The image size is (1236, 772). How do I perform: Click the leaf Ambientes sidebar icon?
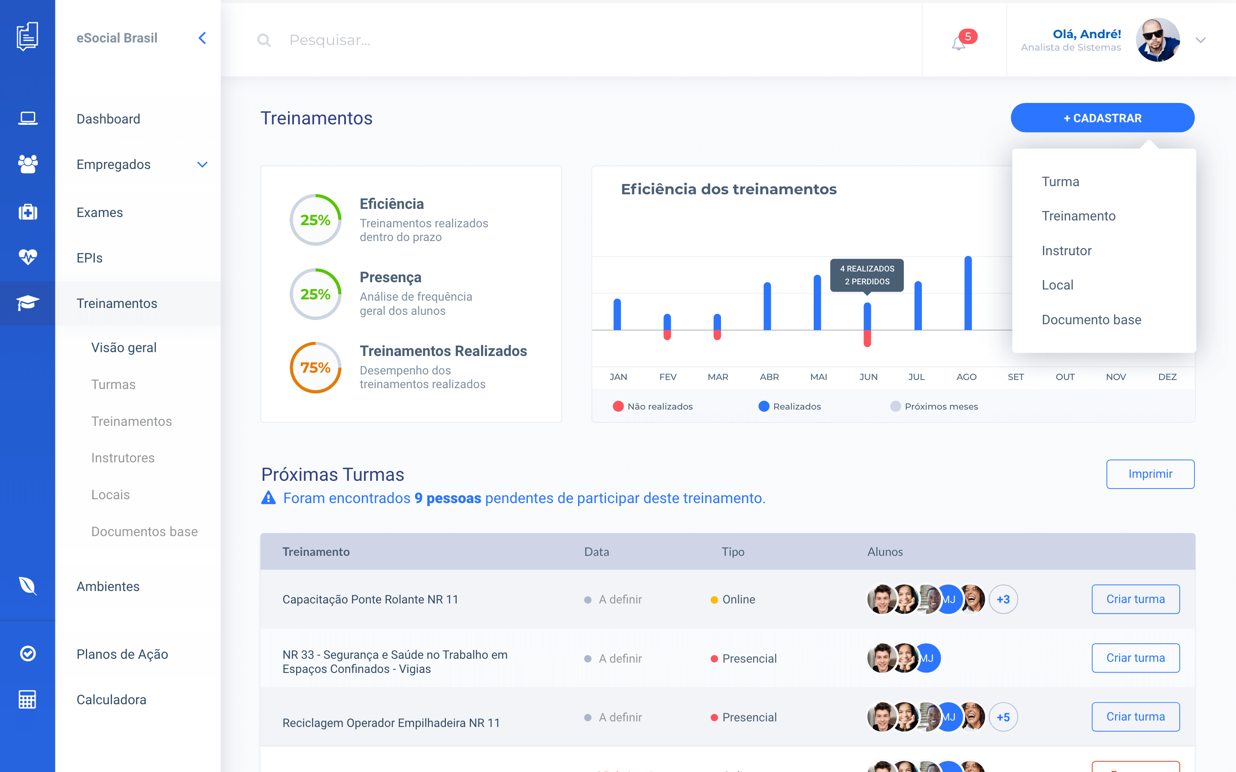click(x=27, y=585)
